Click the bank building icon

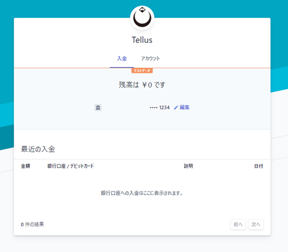tap(98, 107)
